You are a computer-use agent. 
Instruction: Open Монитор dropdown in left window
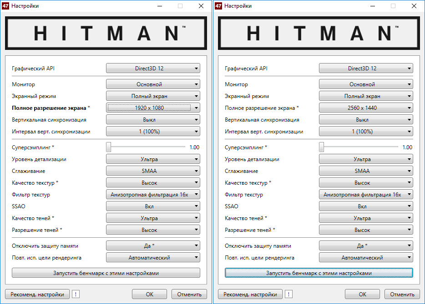[x=153, y=84]
